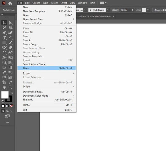166x151 pixels.
Task: Select the Scale tool
Action: click(x=10, y=52)
